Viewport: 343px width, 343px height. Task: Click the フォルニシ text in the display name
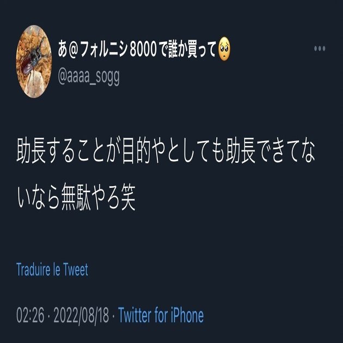coord(104,50)
